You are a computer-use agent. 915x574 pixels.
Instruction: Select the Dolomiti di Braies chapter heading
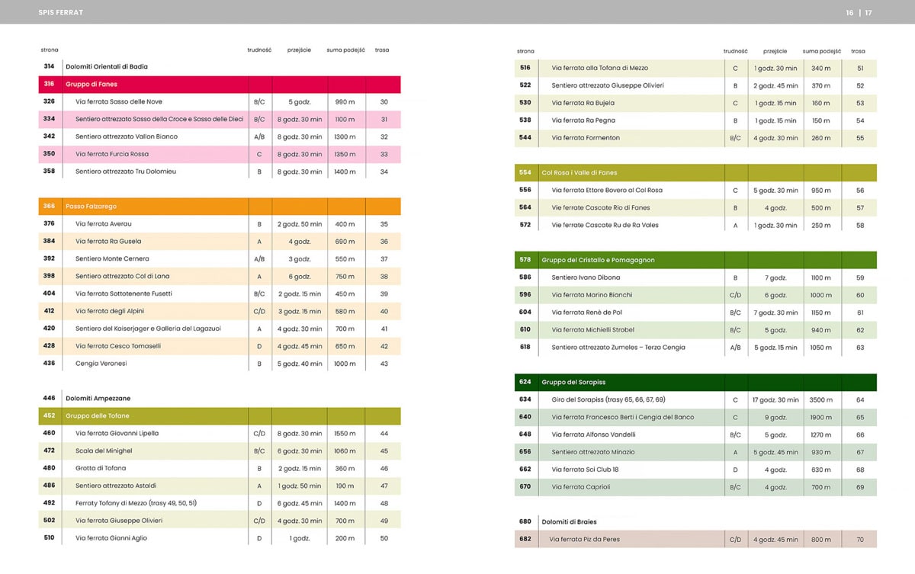coord(569,521)
